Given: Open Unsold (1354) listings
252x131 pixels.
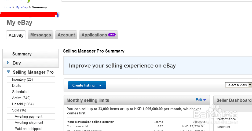Looking at the screenshot, I should pos(23,104).
